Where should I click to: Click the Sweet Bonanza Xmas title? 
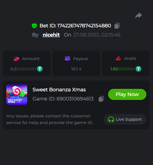(x=59, y=90)
